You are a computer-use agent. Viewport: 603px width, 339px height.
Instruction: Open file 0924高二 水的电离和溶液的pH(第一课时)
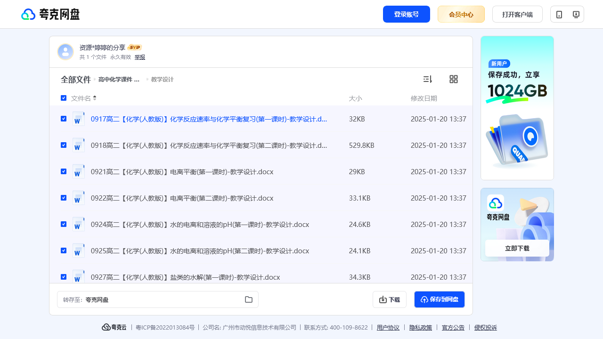point(200,225)
